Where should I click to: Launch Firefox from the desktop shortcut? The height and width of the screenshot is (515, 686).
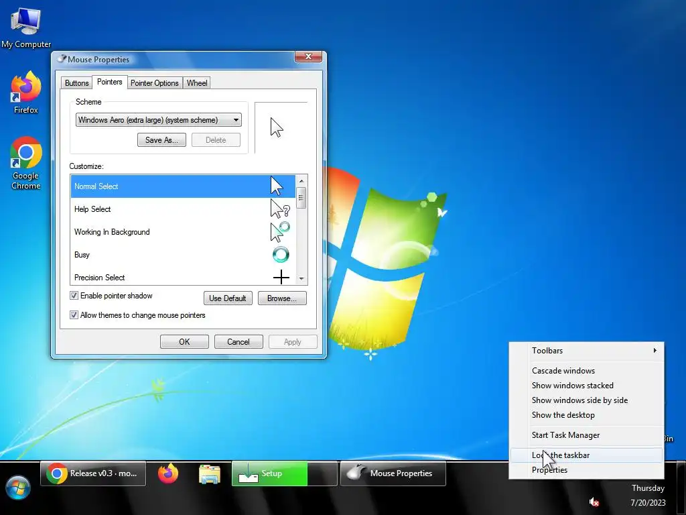26,93
